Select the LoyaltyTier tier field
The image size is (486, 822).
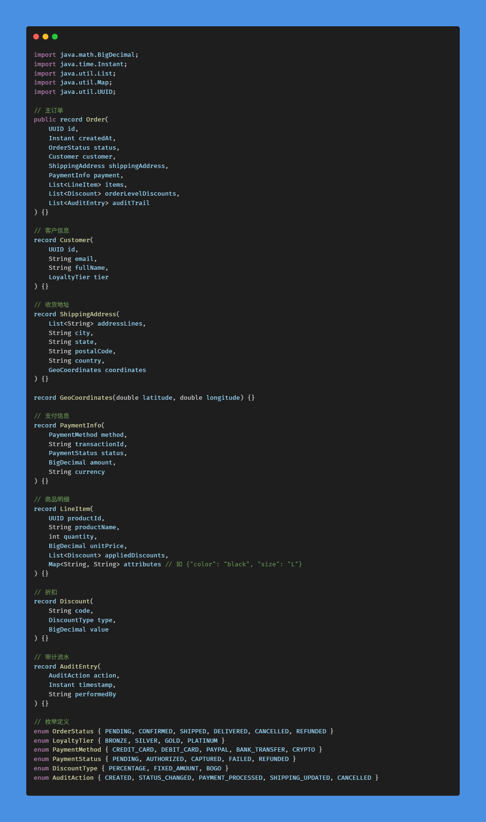[x=79, y=277]
